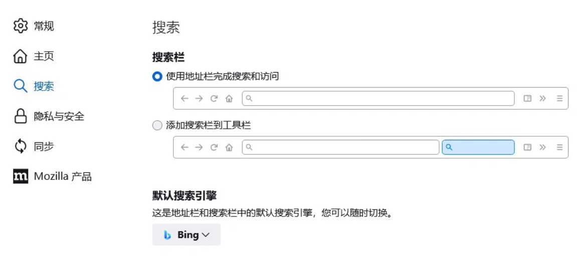579x258 pixels.
Task: Go to the 主页 settings section
Action: point(44,56)
